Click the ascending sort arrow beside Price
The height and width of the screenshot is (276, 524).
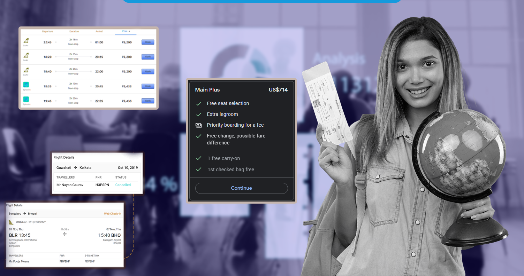[x=129, y=31]
